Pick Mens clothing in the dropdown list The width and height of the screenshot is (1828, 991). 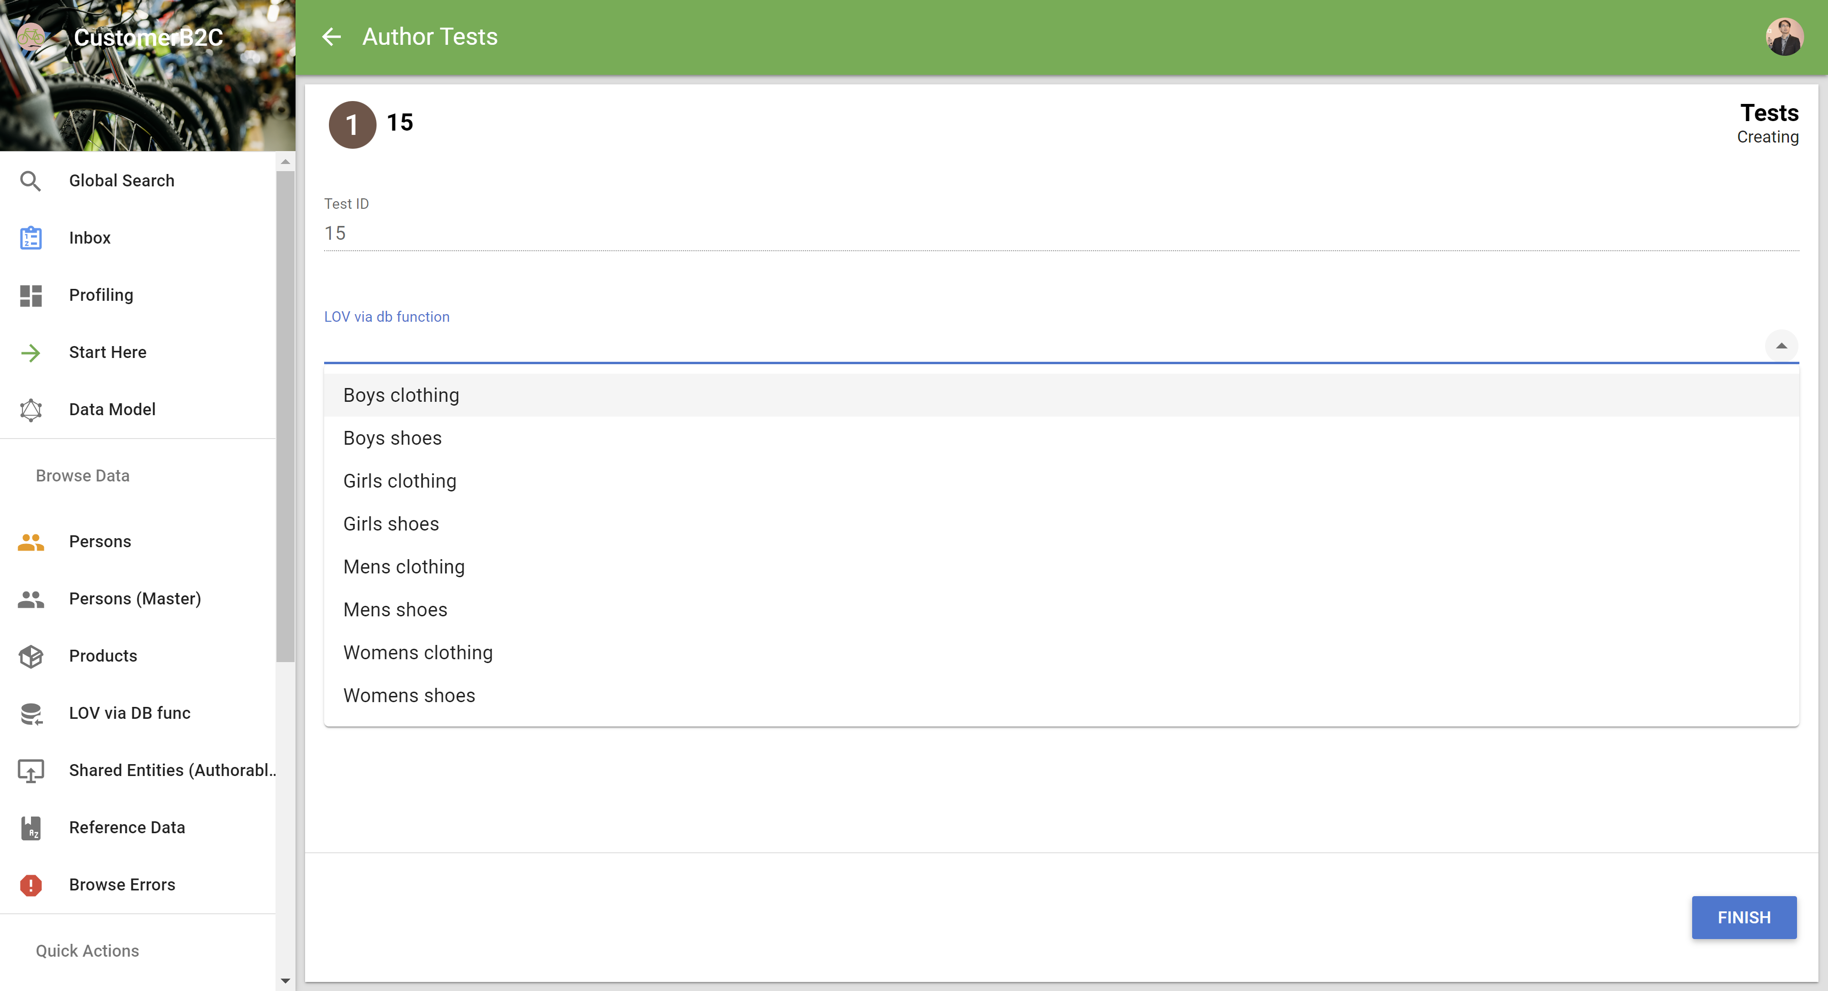pos(404,567)
